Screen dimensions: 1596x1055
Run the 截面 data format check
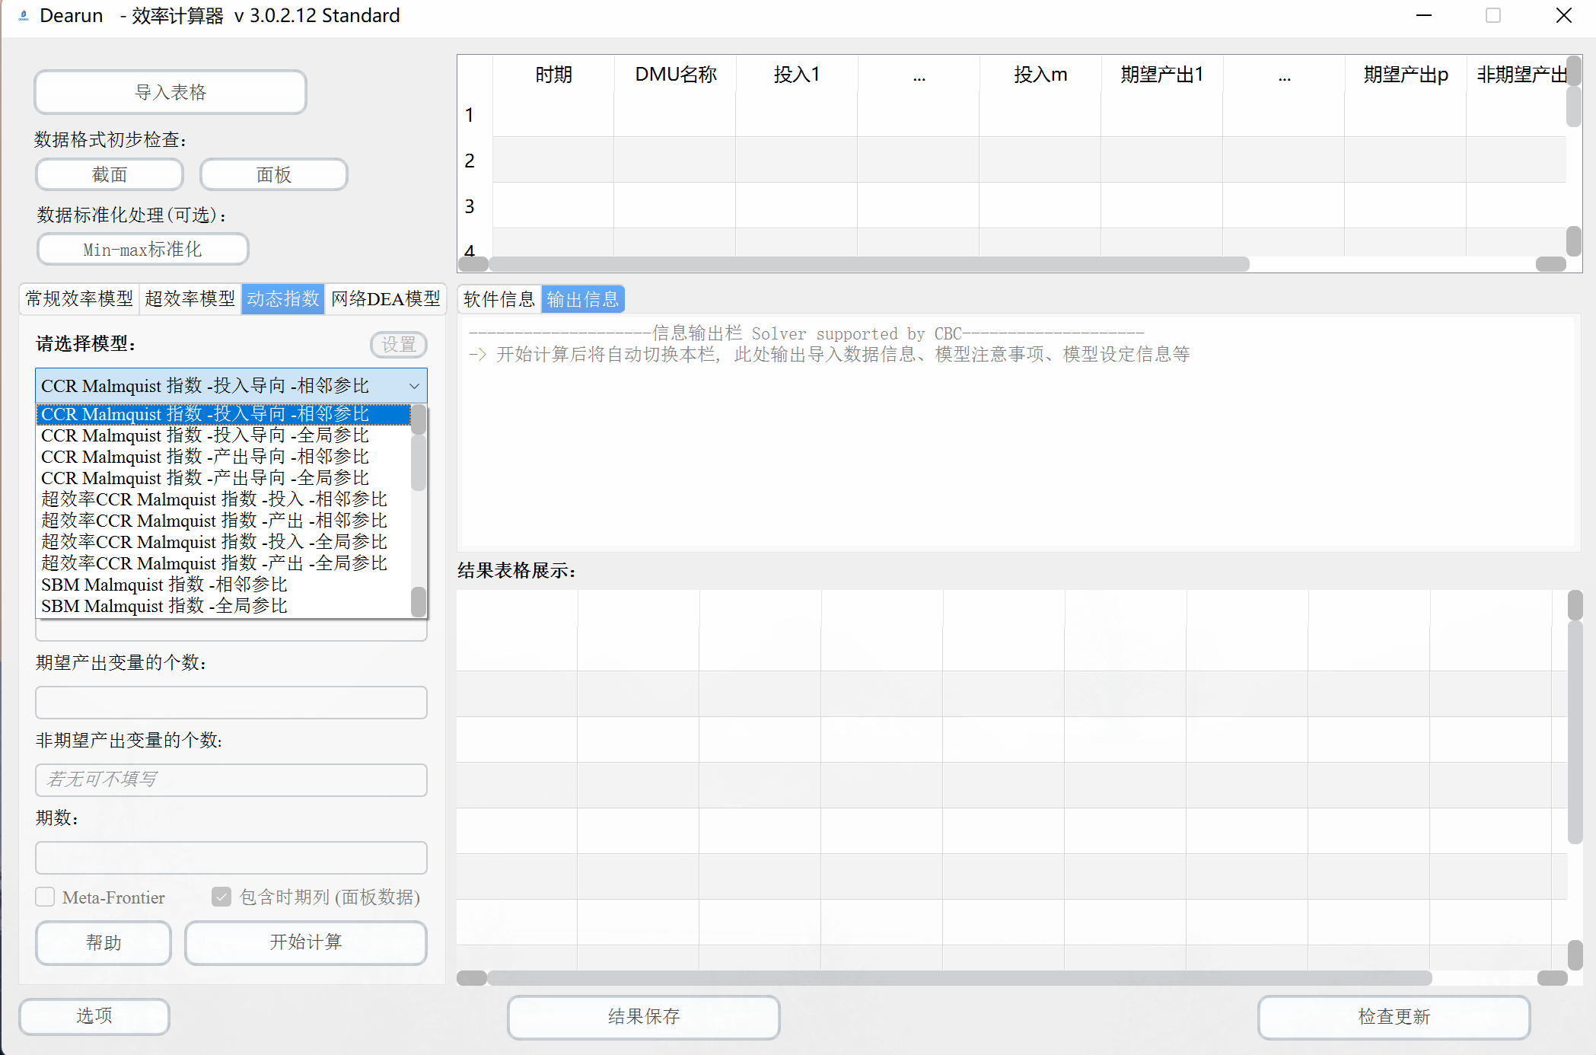pos(109,174)
